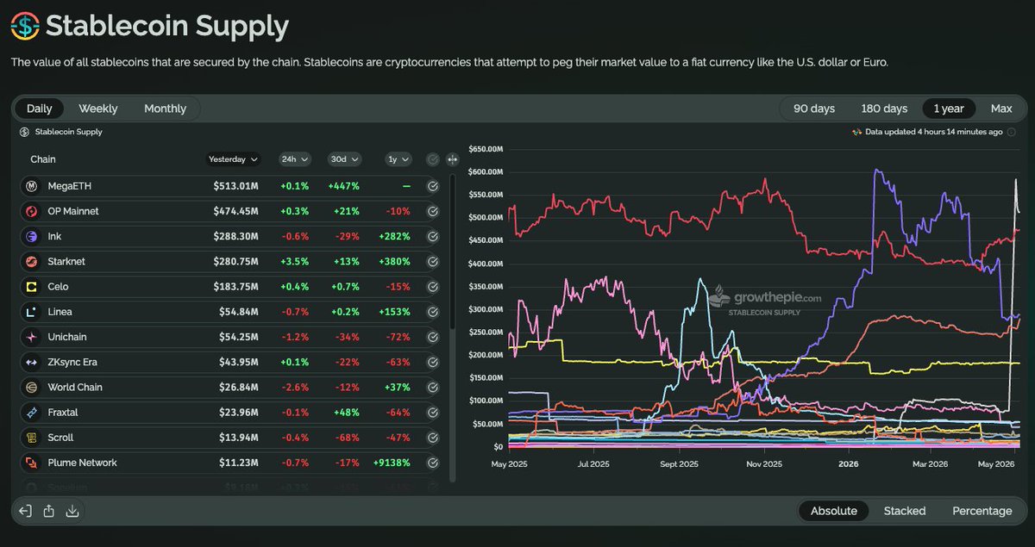Viewport: 1035px width, 547px height.
Task: Click the OP Mainnet $474.45M value
Action: (x=236, y=211)
